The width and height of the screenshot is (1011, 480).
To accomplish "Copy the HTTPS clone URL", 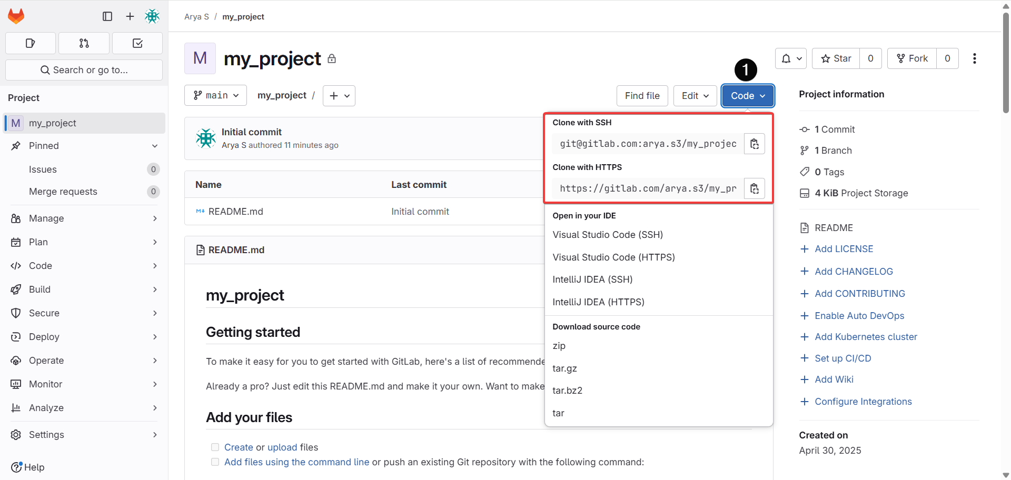I will (754, 188).
